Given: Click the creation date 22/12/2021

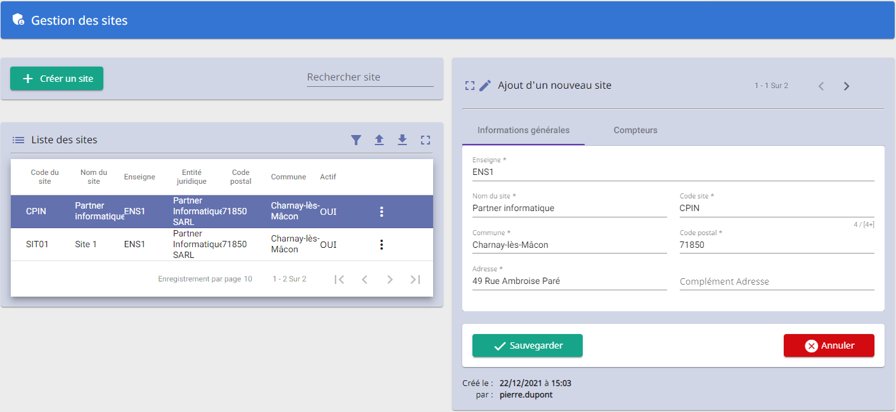Looking at the screenshot, I should pos(521,383).
